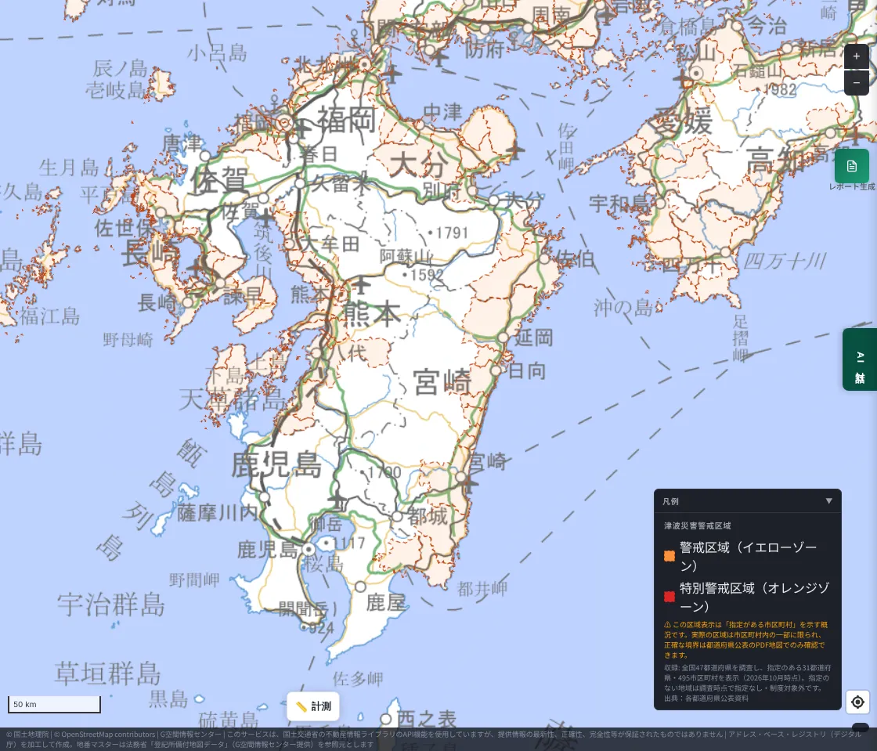This screenshot has width=877, height=751.
Task: Click the 中津 city label
Action: [442, 112]
